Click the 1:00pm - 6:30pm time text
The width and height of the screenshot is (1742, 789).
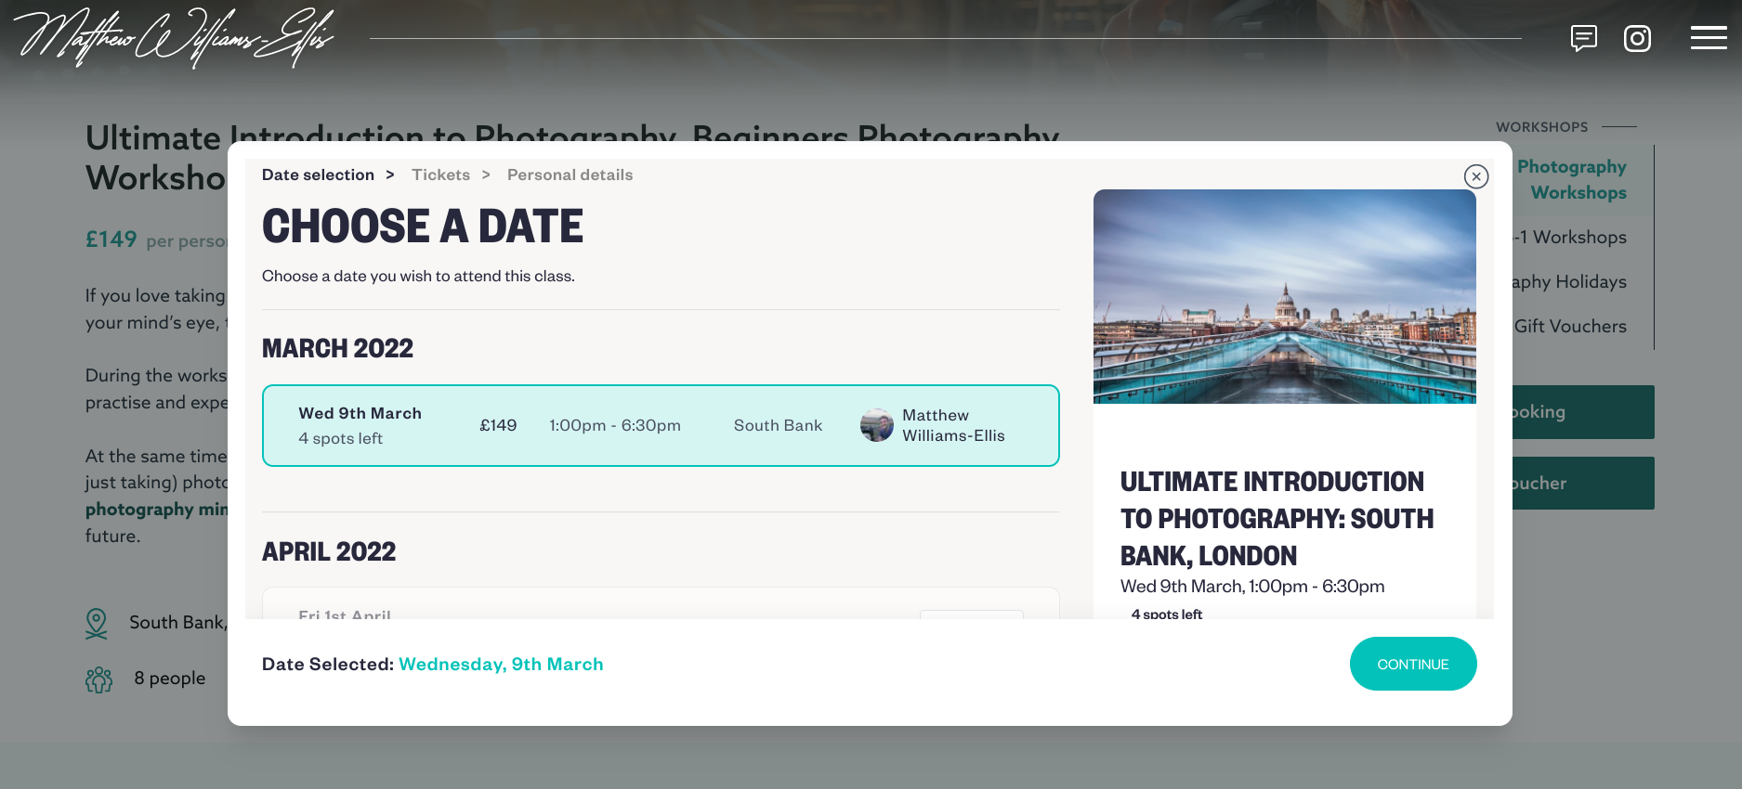point(615,425)
